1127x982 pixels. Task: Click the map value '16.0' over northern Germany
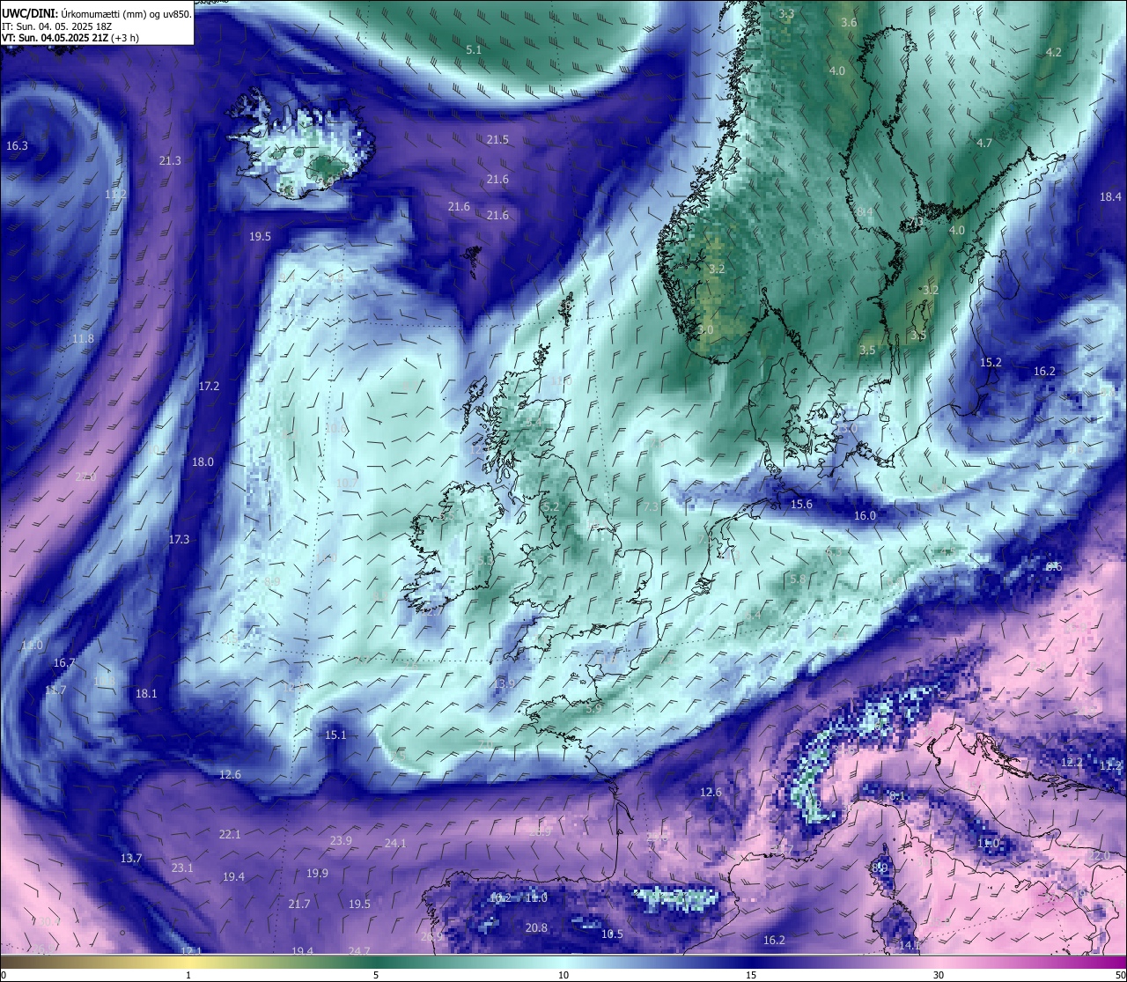point(865,516)
